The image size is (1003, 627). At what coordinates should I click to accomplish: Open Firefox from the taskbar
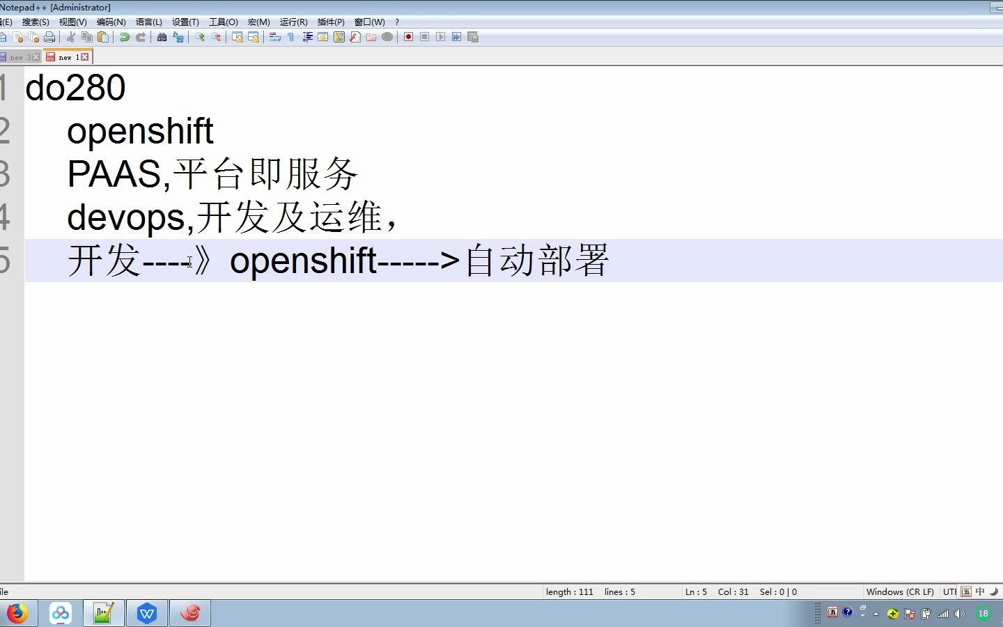[x=17, y=613]
